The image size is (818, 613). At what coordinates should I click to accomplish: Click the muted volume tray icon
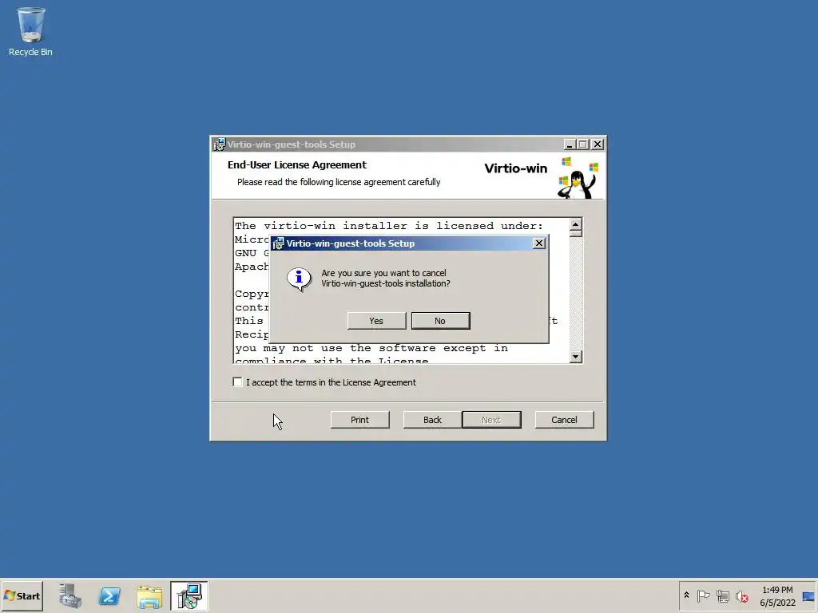(x=742, y=595)
